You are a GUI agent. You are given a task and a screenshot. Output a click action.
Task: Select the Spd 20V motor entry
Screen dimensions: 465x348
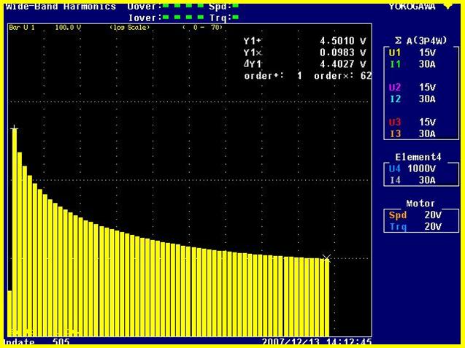415,215
